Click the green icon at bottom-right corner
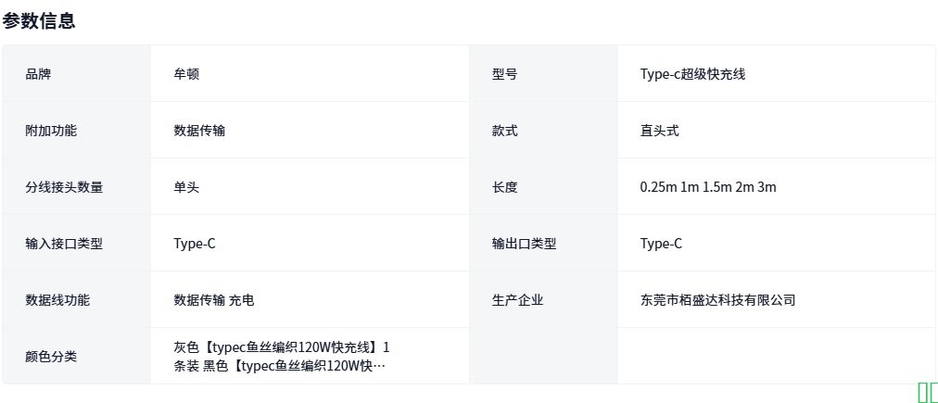This screenshot has height=403, width=938. (x=927, y=393)
